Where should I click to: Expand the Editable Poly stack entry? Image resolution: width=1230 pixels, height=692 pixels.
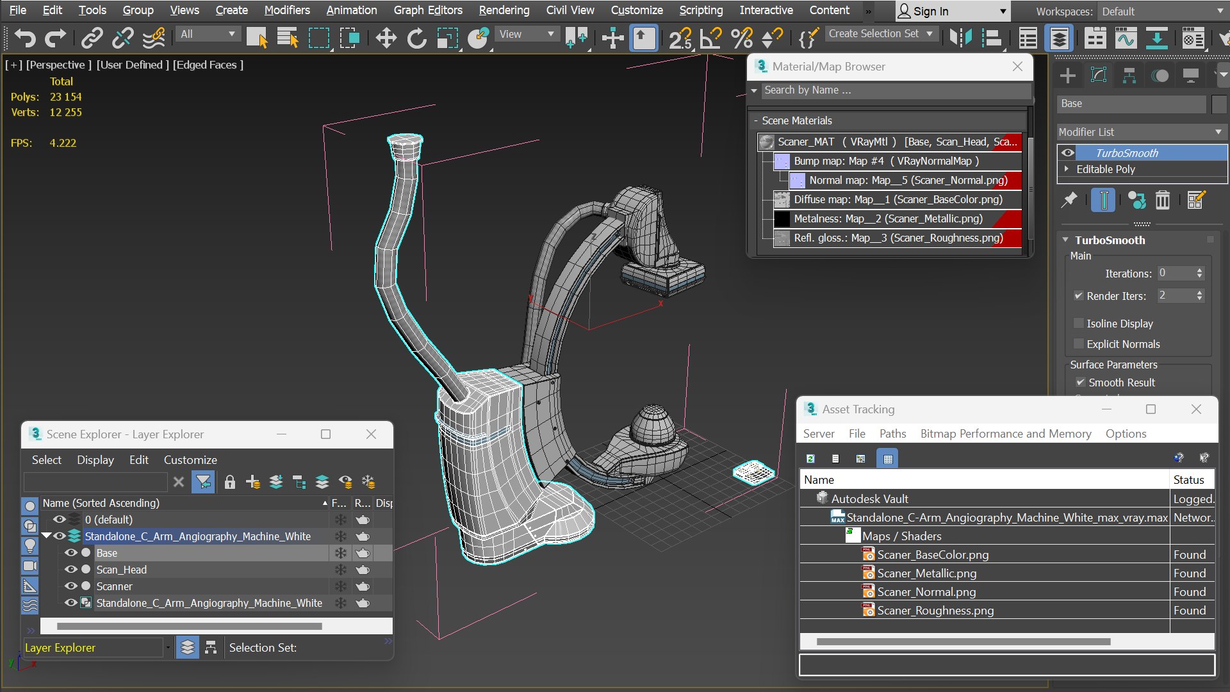click(1067, 169)
